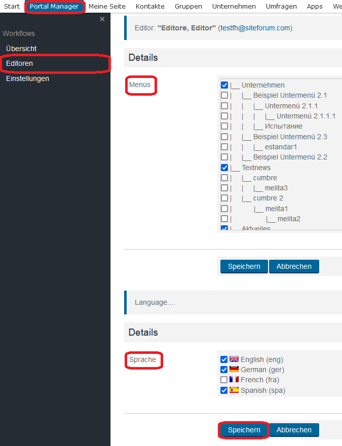Click Abbrechen under the Sprache section
Image resolution: width=342 pixels, height=446 pixels.
[x=294, y=430]
